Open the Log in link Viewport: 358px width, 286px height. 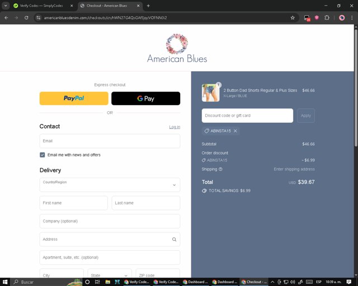(x=175, y=127)
